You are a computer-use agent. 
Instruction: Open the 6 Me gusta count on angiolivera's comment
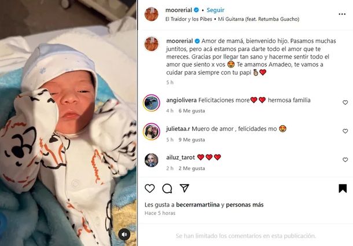click(x=192, y=111)
